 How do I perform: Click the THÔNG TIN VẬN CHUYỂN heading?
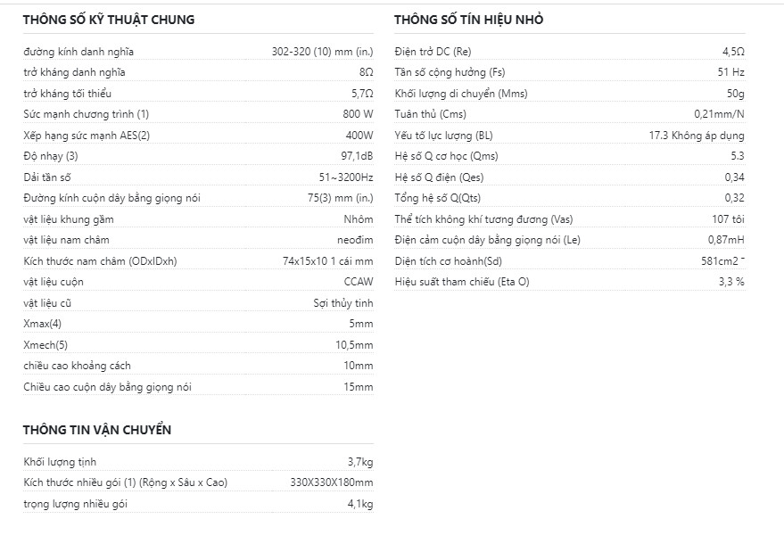click(x=97, y=430)
